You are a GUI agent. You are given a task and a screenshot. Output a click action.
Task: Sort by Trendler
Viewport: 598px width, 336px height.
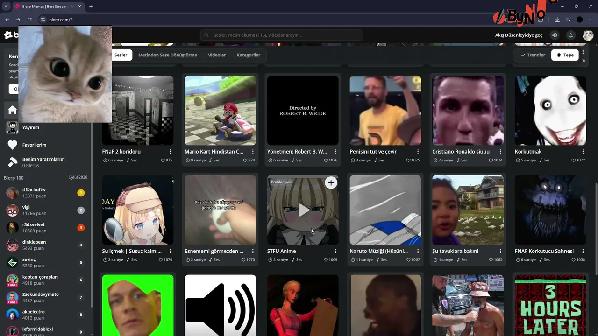[532, 55]
